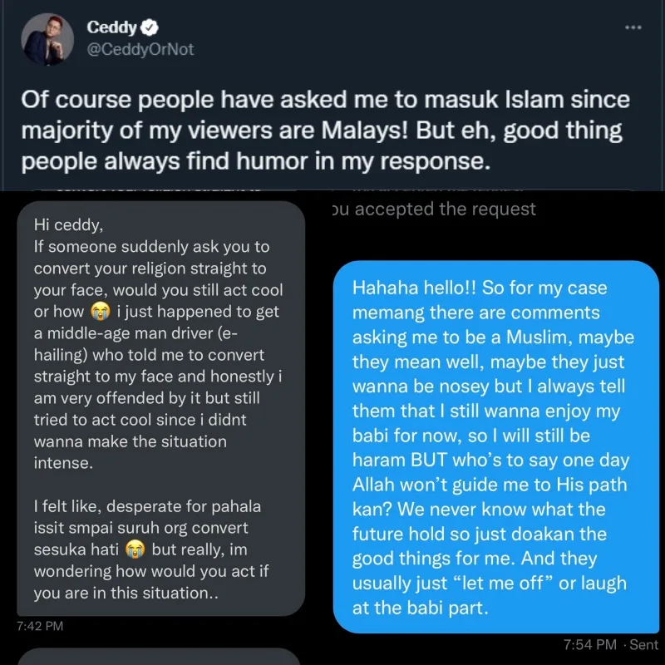Open the tweet's three-dot more options menu
Viewport: 665px width, 665px height.
click(633, 27)
